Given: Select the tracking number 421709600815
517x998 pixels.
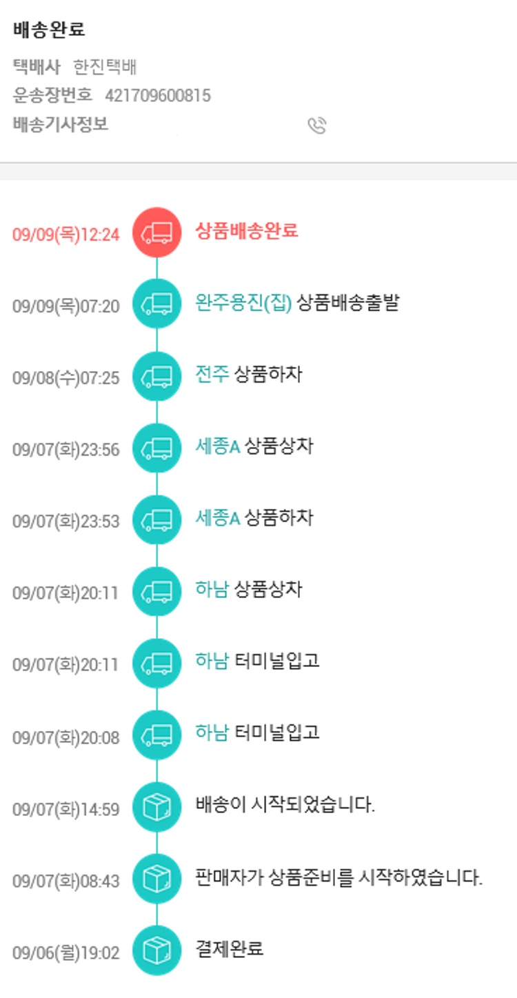Looking at the screenshot, I should click(158, 96).
